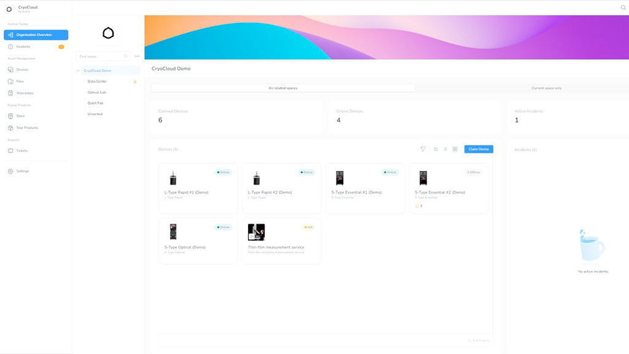This screenshot has height=354, width=629.
Task: Select the Unsorted space
Action: click(95, 114)
